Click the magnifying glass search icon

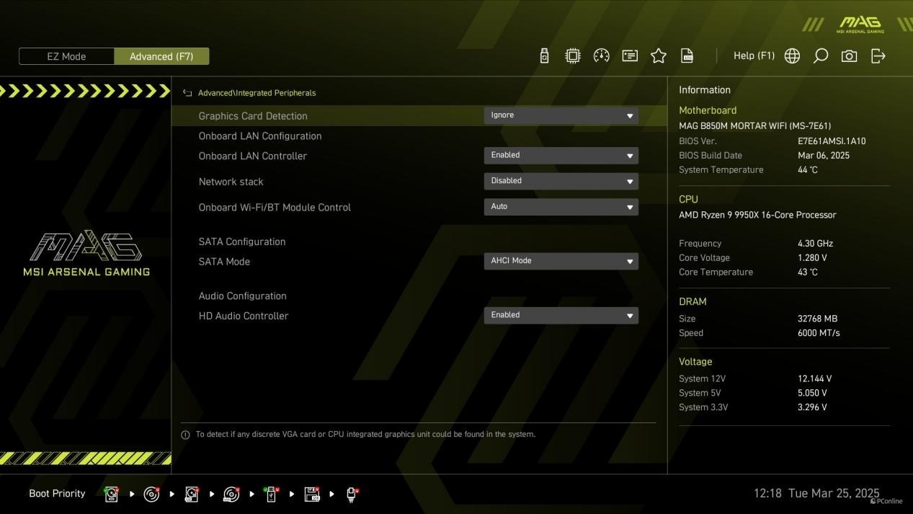click(821, 56)
